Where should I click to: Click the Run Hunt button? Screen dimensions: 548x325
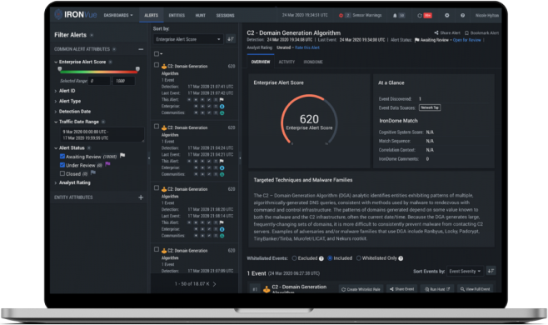(437, 289)
